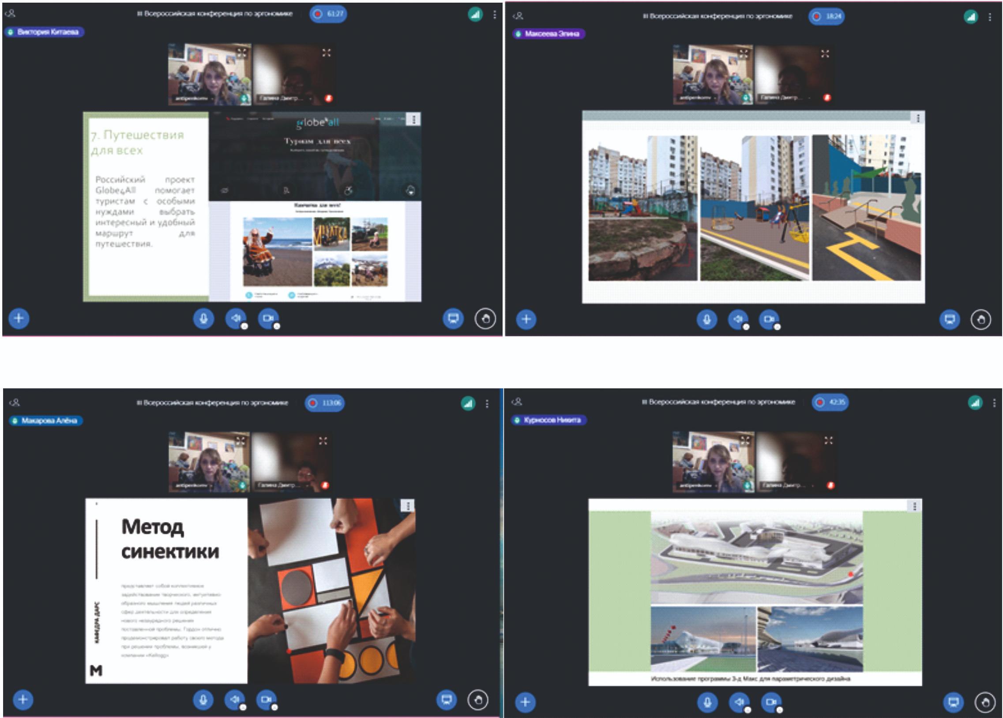Screen dimensions: 1003x718
Task: Click the plus button in Курносов Никита's window
Action: coord(525,702)
